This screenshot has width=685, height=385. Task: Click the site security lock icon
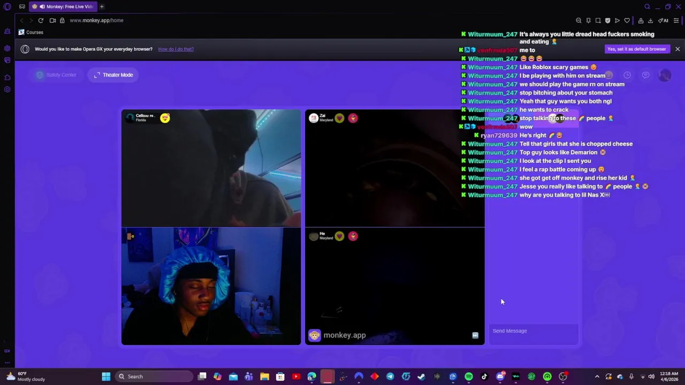tap(62, 20)
